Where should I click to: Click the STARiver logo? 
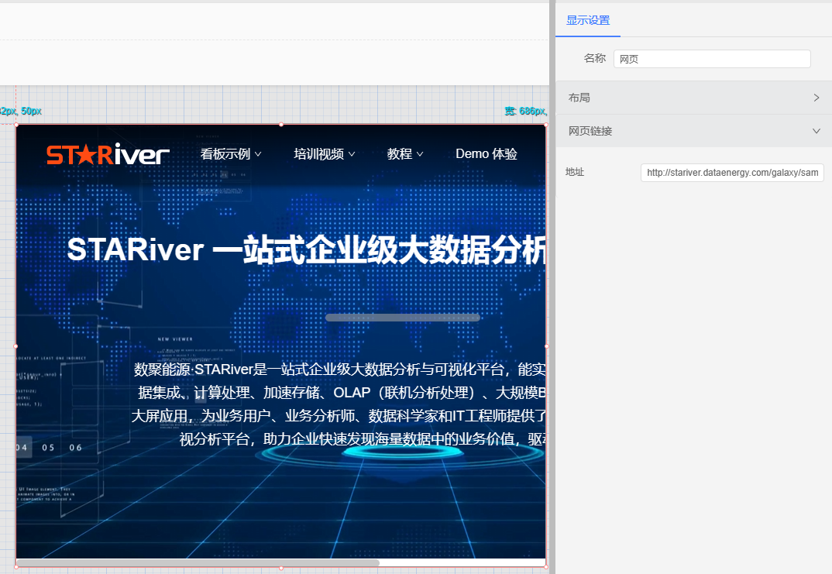[x=108, y=154]
